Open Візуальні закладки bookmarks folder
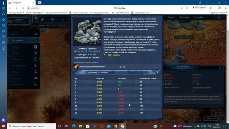The height and width of the screenshot is (129, 229). point(35,13)
